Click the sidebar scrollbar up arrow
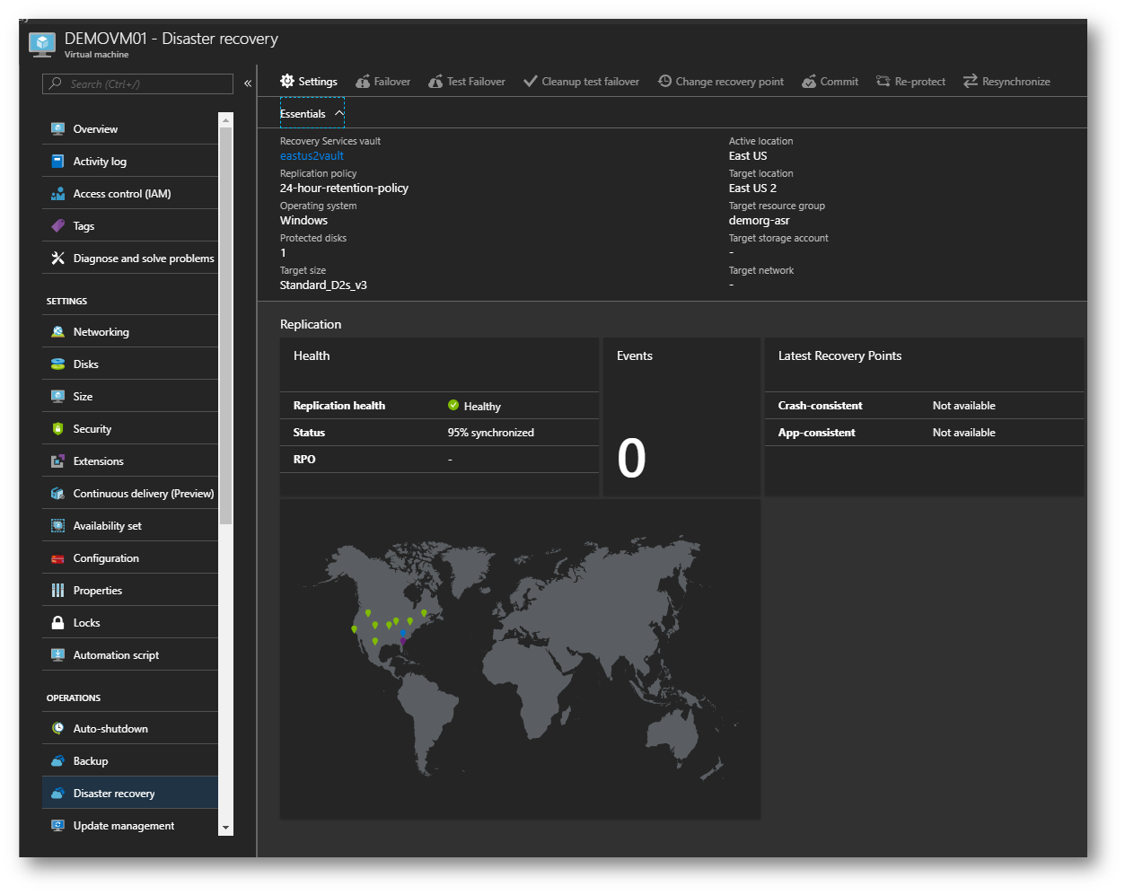This screenshot has width=1125, height=895. pos(225,120)
